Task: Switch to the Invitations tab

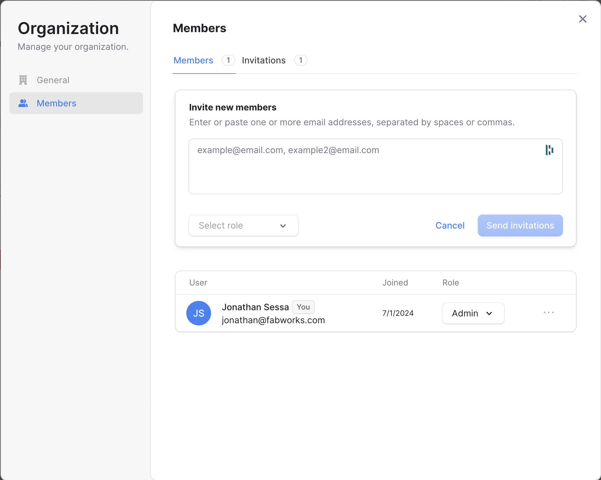Action: pyautogui.click(x=264, y=60)
